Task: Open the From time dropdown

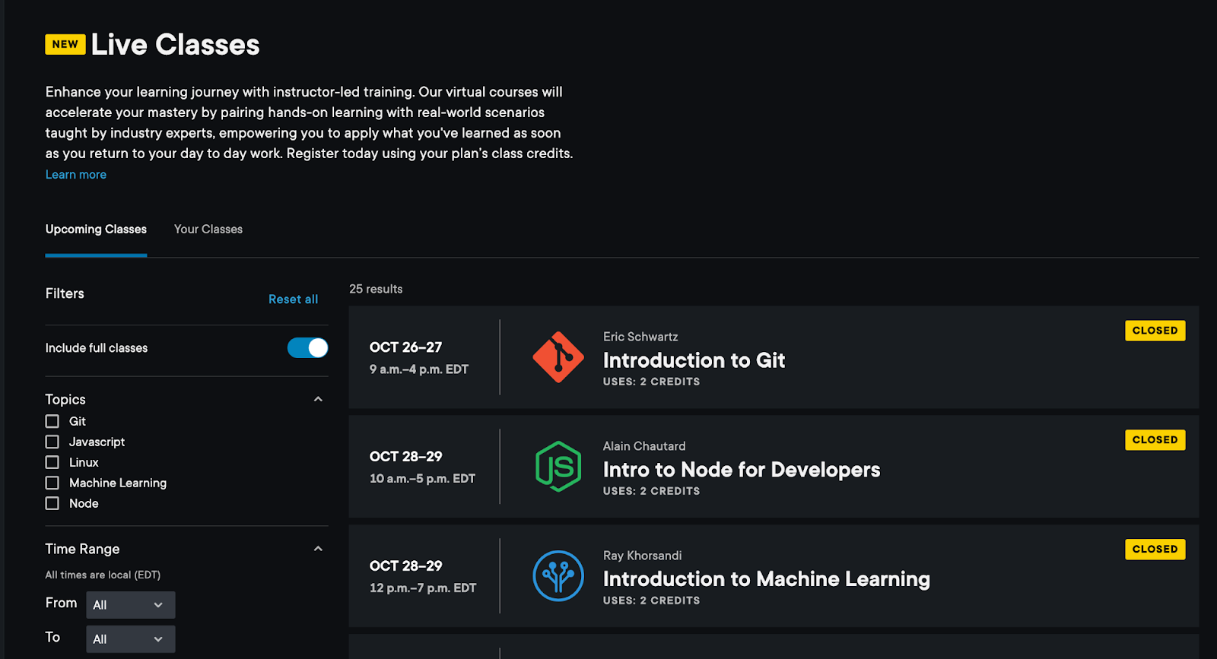Action: pos(130,605)
